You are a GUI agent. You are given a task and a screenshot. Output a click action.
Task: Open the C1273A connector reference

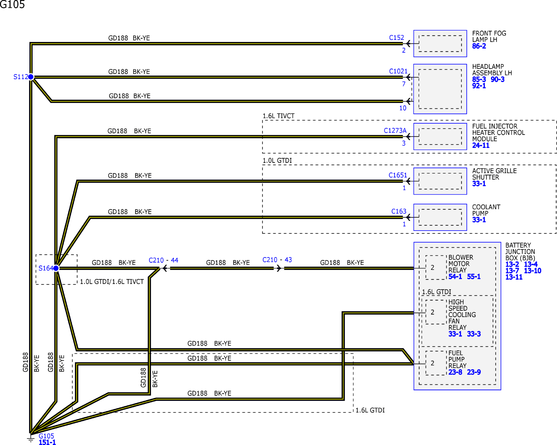(395, 131)
